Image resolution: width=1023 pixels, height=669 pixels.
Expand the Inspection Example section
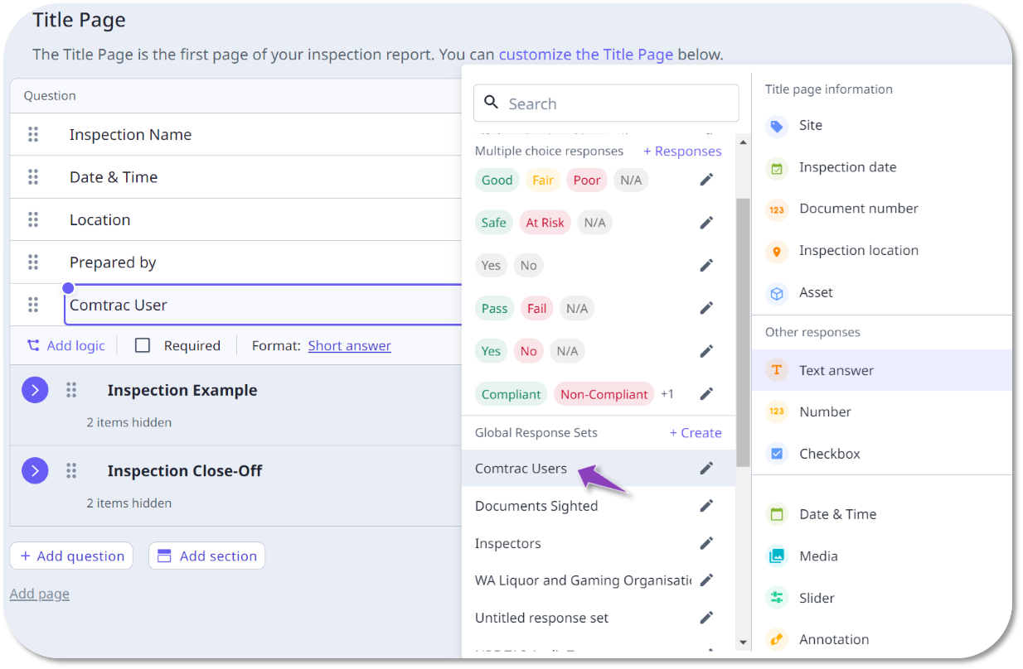(x=35, y=390)
